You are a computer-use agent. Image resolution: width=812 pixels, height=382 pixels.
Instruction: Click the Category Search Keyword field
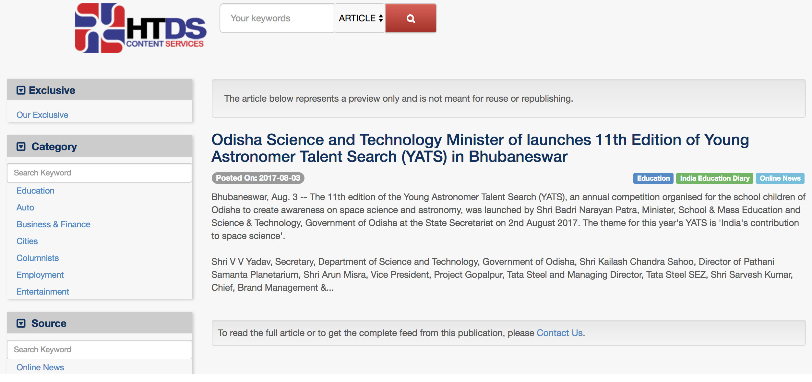click(100, 173)
